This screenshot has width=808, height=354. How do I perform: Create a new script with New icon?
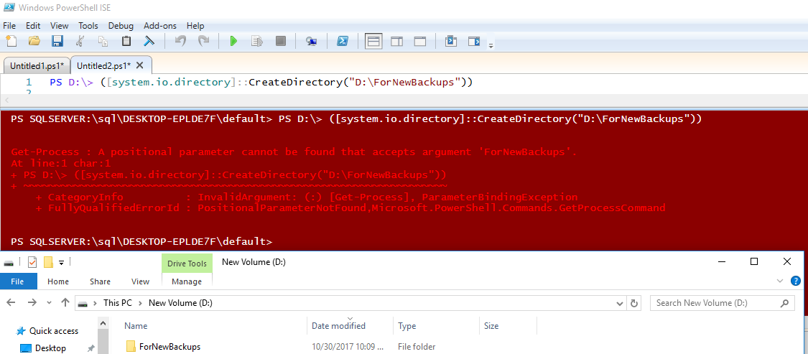(x=11, y=41)
